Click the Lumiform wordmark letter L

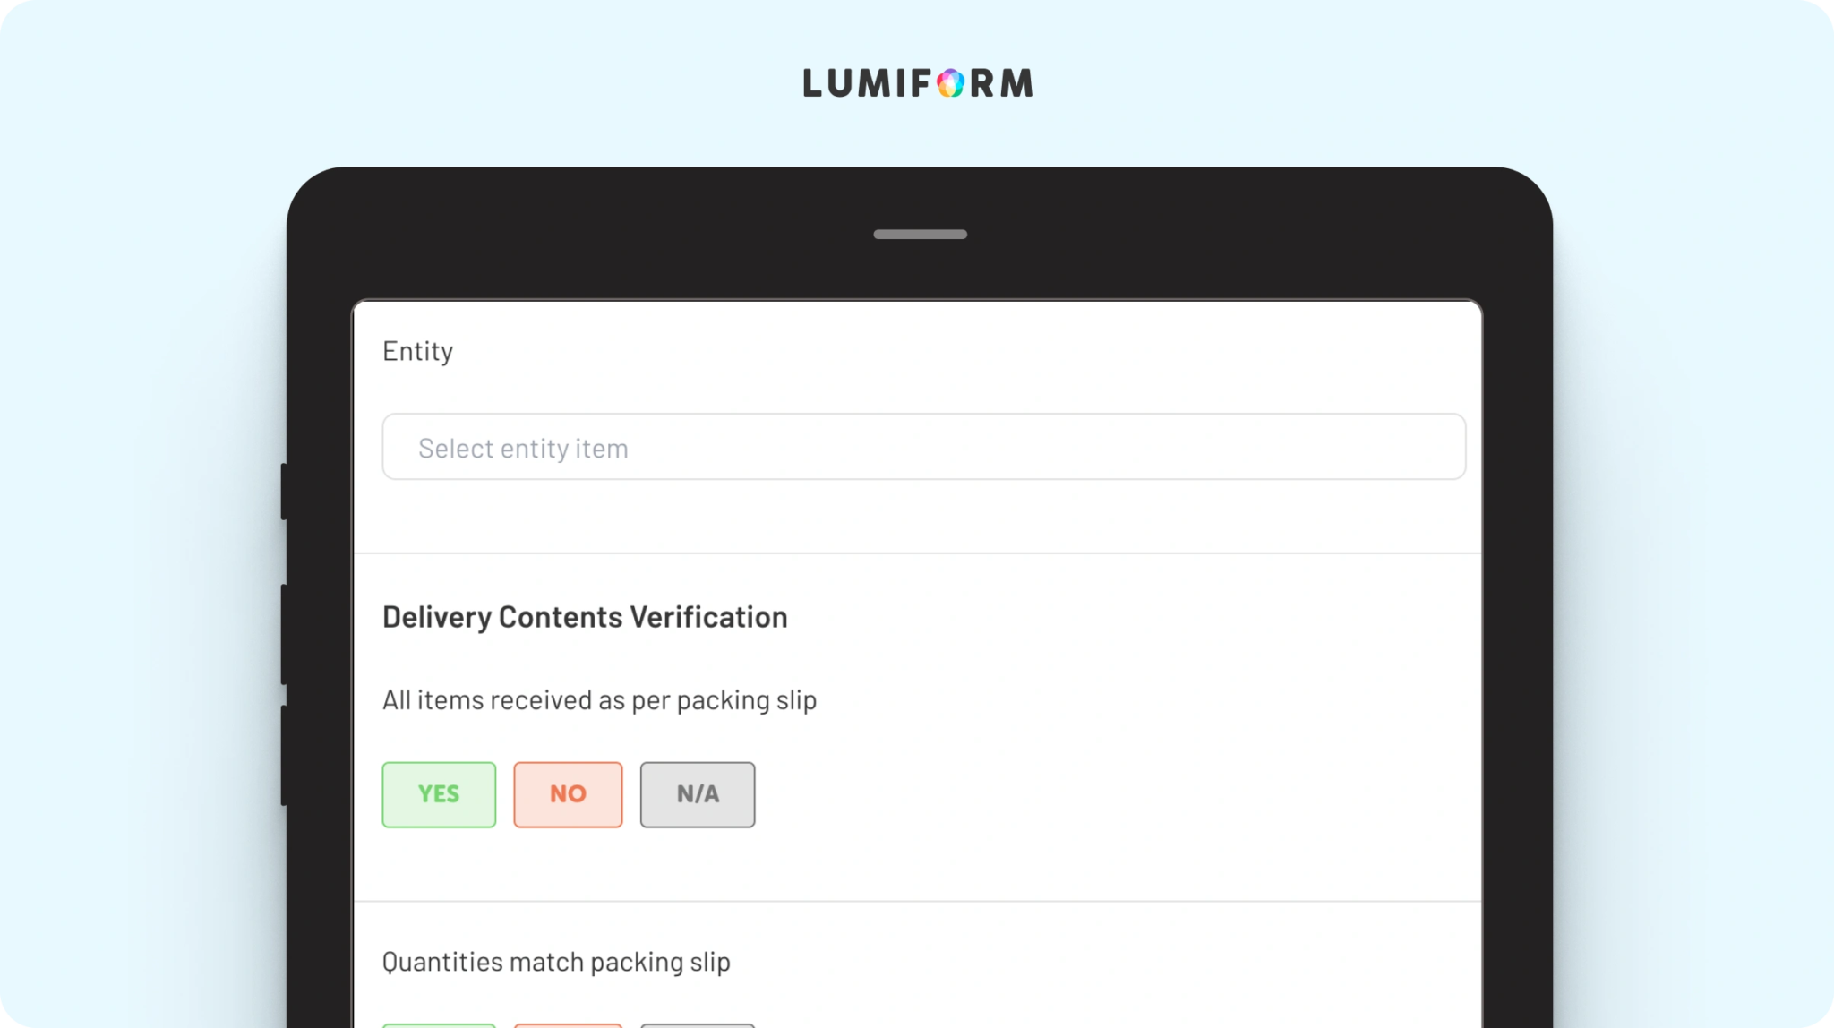click(813, 83)
